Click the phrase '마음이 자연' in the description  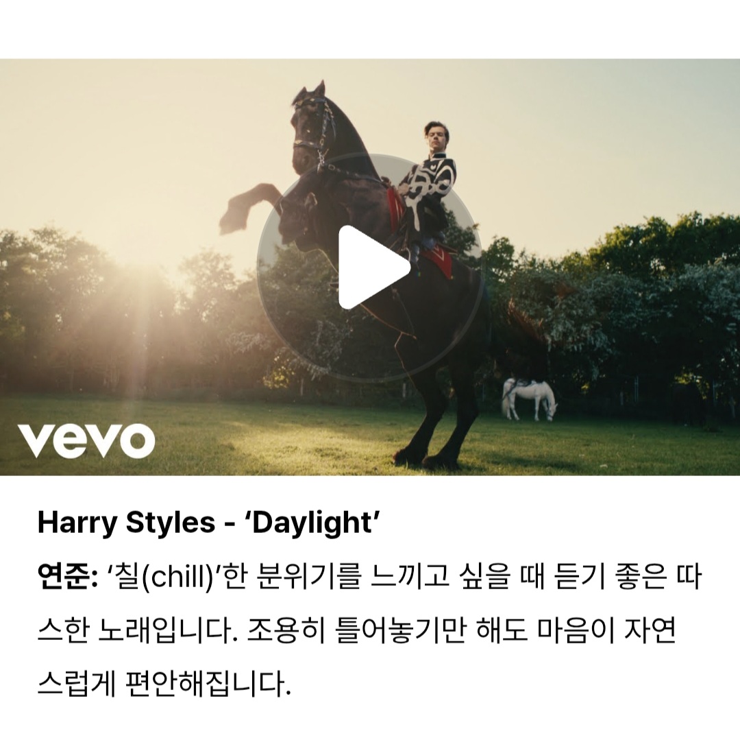606,630
